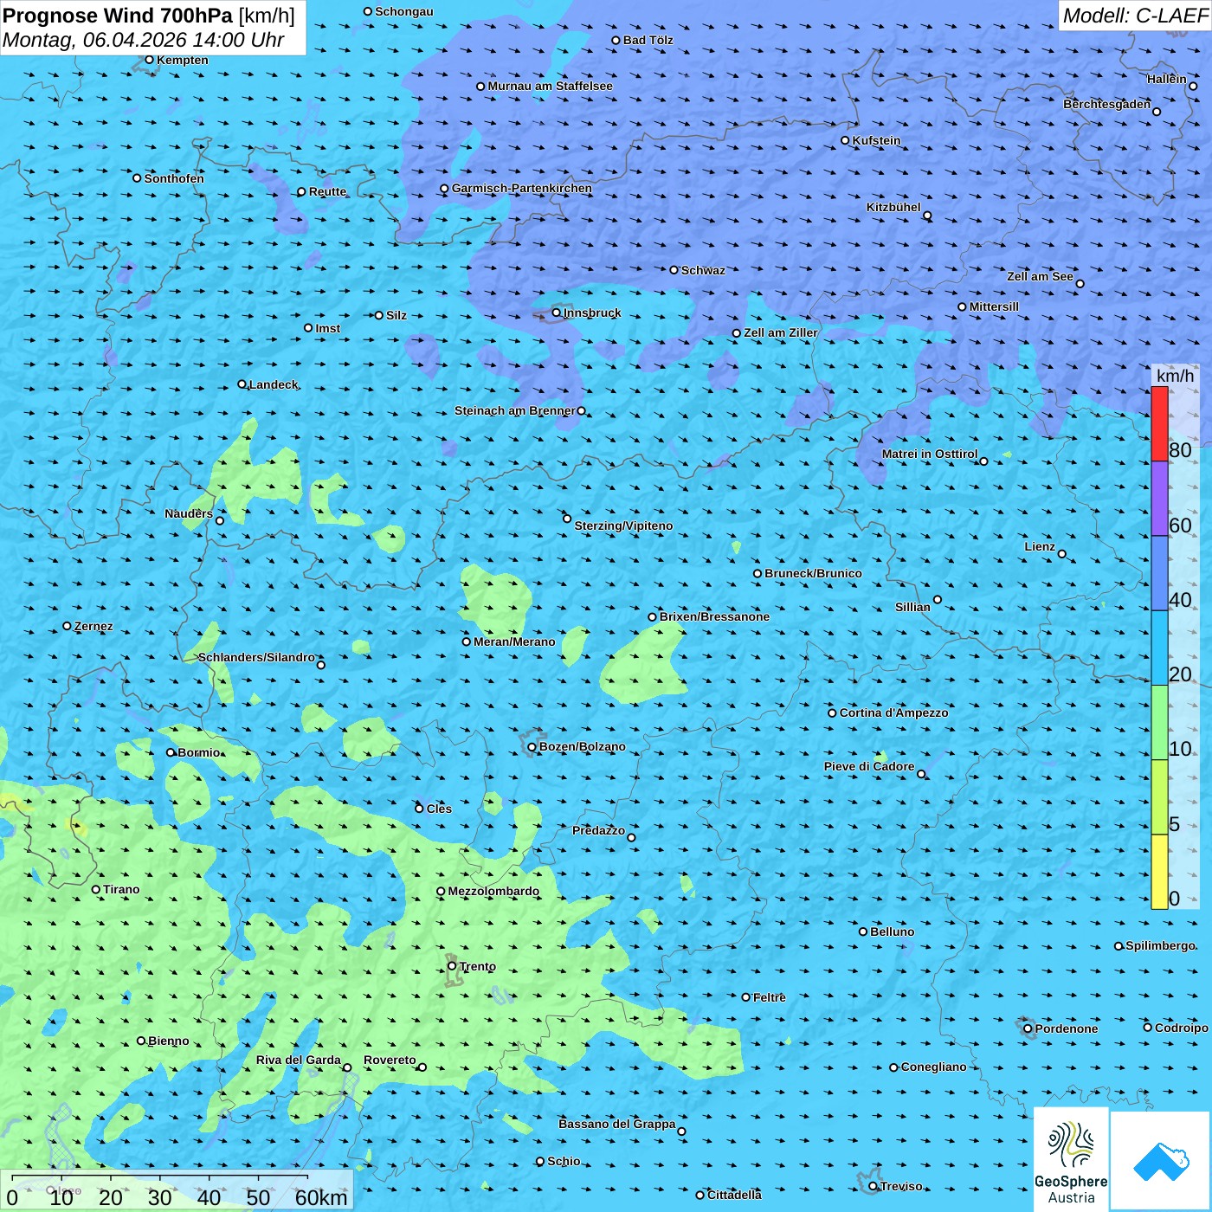Click the Kitzbühel label
1212x1212 pixels.
pos(893,207)
